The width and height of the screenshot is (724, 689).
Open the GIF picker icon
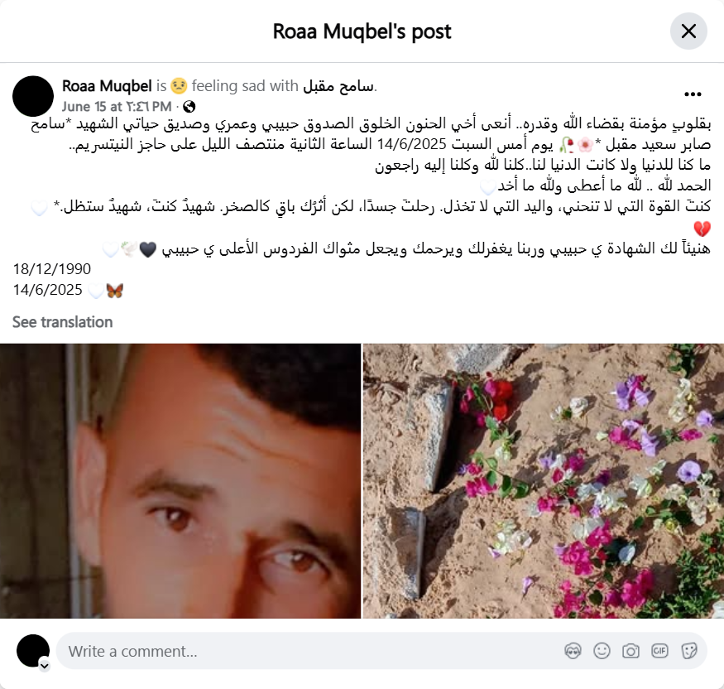[659, 651]
